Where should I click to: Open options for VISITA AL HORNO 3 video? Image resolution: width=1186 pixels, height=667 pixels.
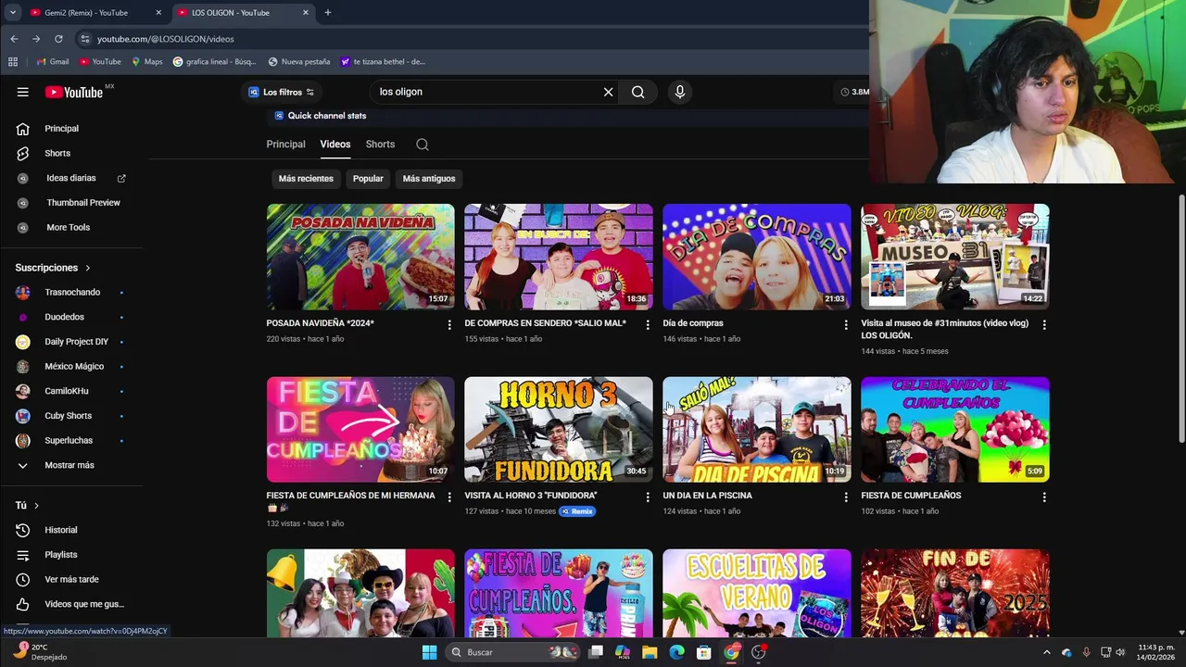tap(648, 497)
